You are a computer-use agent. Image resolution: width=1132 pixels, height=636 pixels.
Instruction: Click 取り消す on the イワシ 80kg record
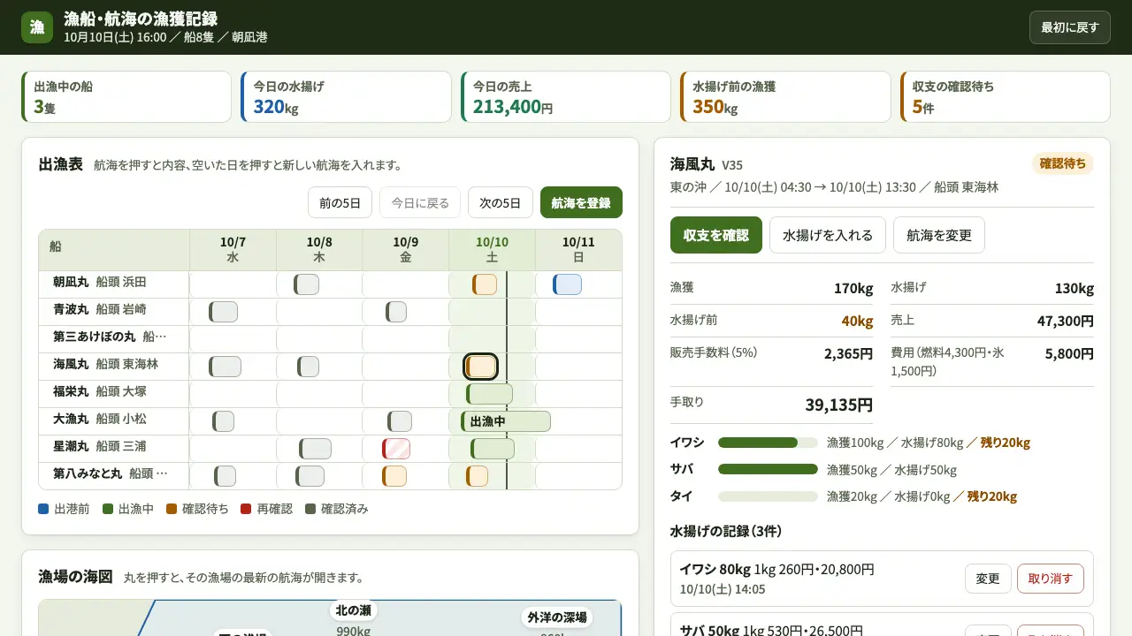pos(1051,579)
